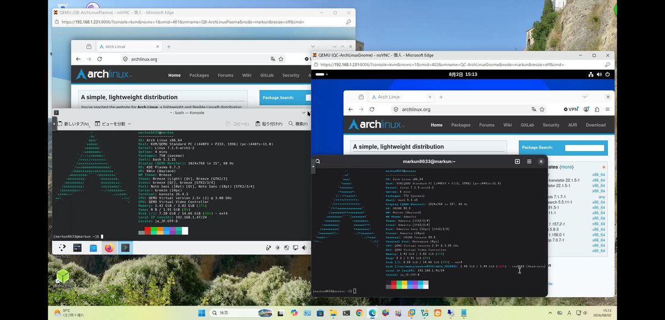Toggle the VPN button in GNOME browser
The height and width of the screenshot is (320, 665).
click(x=571, y=110)
